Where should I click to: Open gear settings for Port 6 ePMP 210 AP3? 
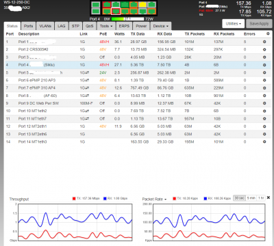(264, 80)
